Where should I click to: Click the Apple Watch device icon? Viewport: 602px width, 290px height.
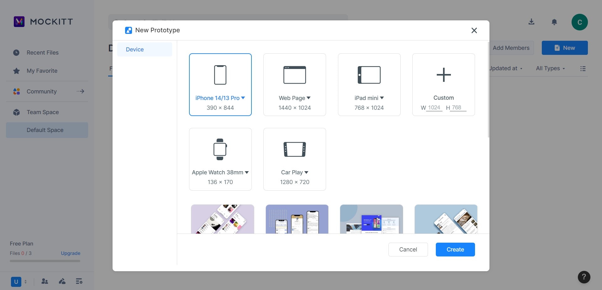click(220, 149)
